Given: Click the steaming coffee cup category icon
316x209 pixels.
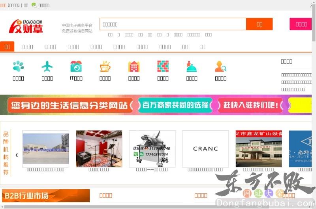Looking at the screenshot, I should (105, 66).
